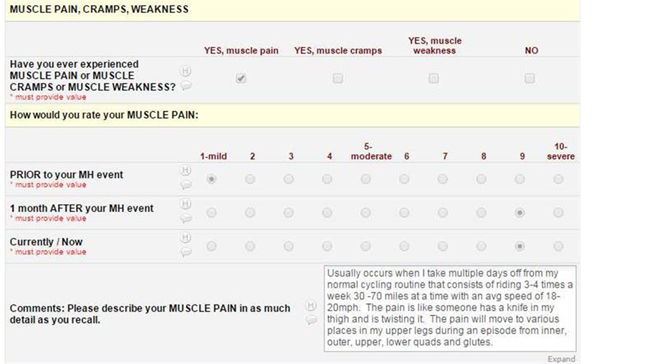Select 10-severe for 1 month AFTER MH event

point(558,213)
